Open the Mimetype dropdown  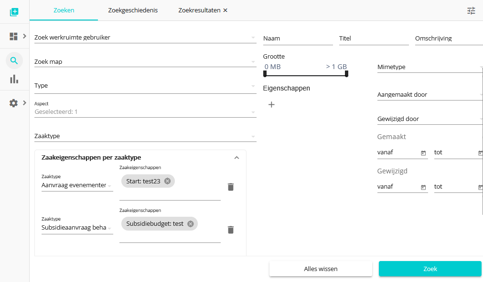tap(429, 67)
